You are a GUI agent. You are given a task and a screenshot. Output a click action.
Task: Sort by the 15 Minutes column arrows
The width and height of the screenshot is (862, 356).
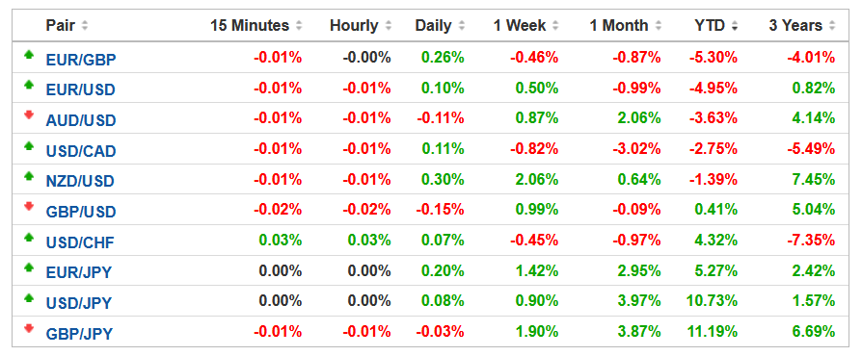tap(299, 26)
